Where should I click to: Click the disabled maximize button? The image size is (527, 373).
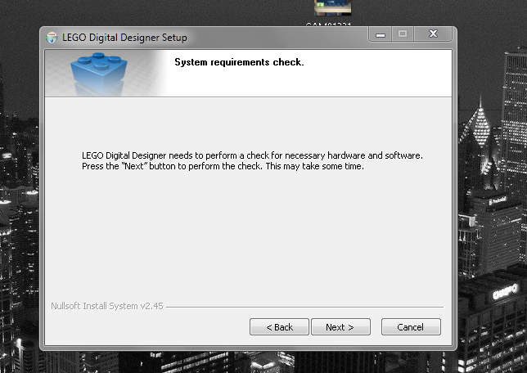(403, 34)
